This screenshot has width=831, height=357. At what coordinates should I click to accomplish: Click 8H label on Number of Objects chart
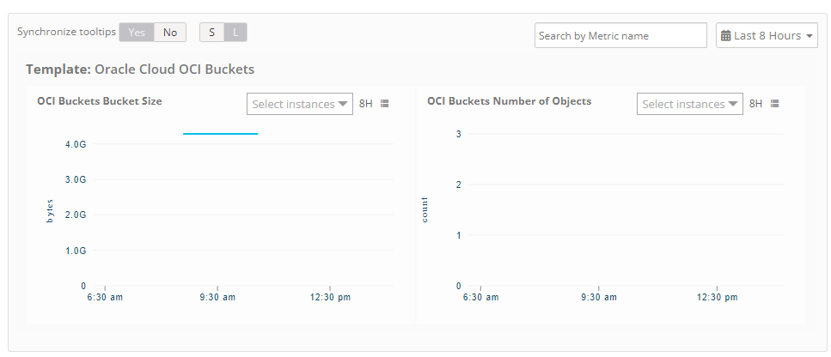(755, 104)
